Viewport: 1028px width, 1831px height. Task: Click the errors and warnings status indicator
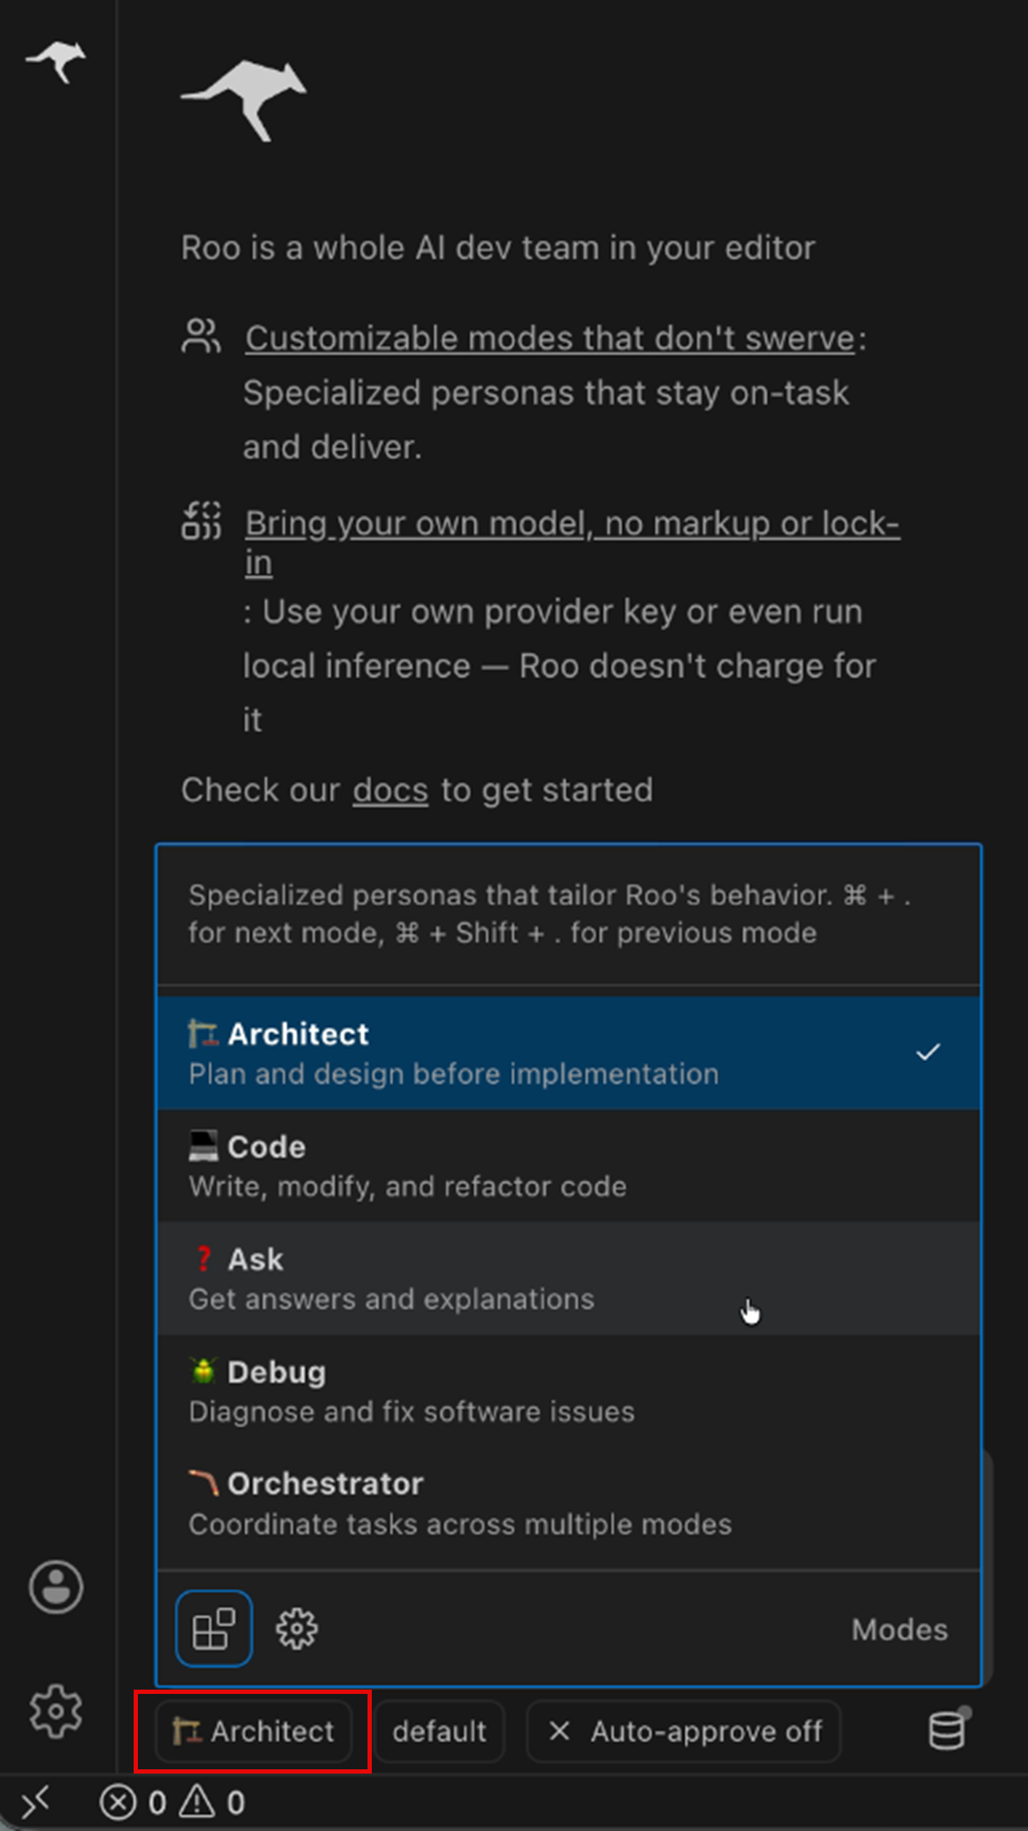point(173,1803)
